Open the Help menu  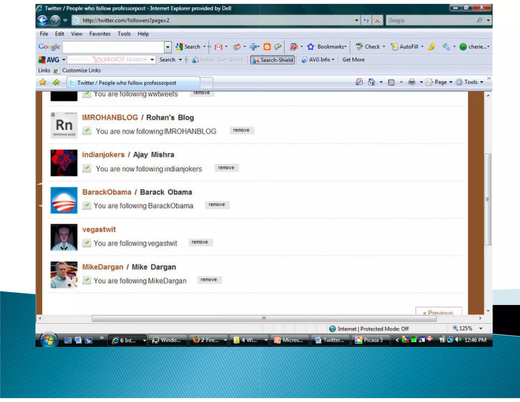click(143, 34)
